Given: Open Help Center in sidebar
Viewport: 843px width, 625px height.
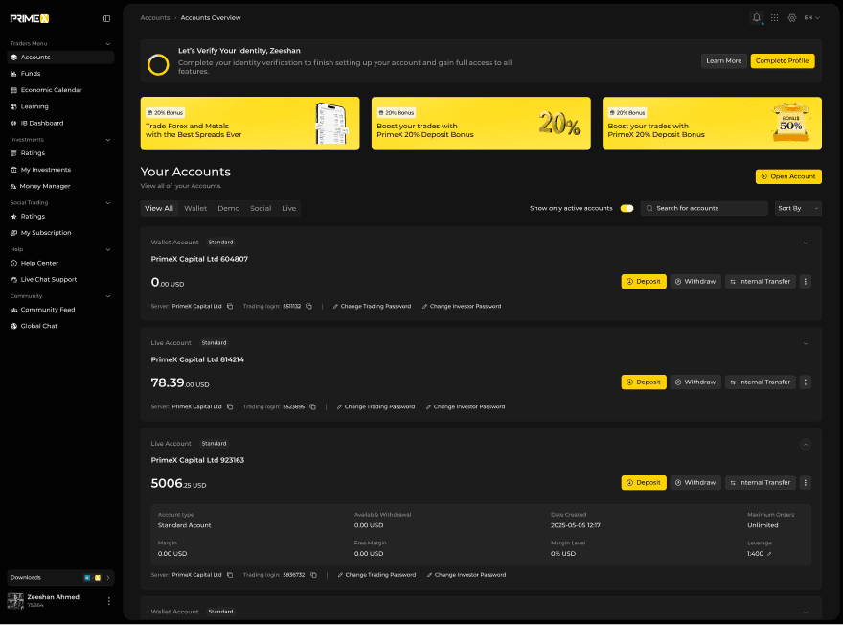Looking at the screenshot, I should pos(60,263).
